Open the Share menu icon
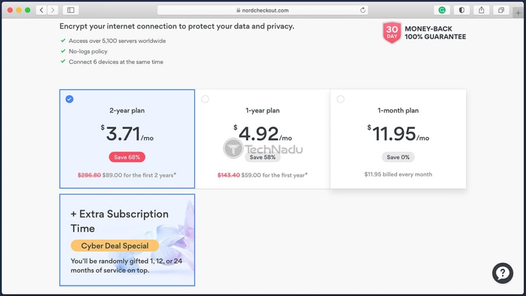 (481, 10)
